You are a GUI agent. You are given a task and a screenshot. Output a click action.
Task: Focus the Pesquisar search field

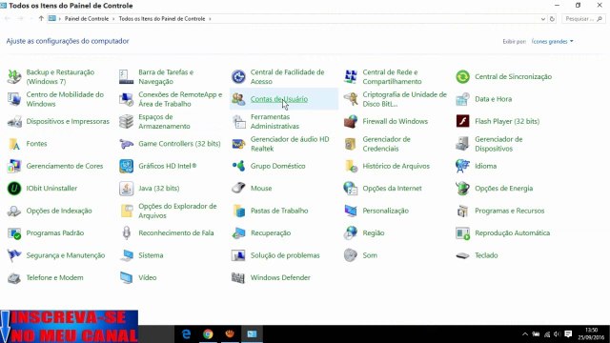coord(583,19)
